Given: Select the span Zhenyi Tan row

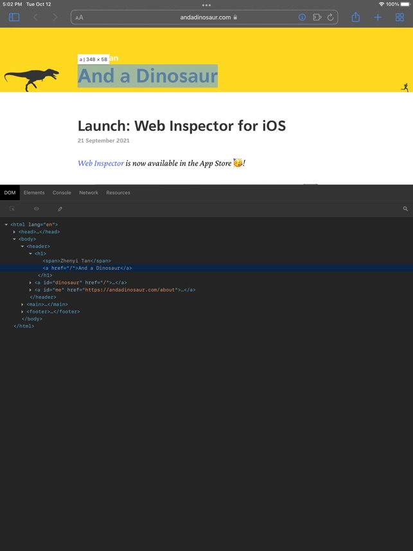Looking at the screenshot, I should (x=206, y=261).
